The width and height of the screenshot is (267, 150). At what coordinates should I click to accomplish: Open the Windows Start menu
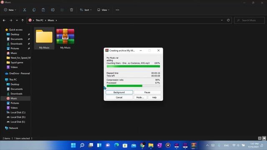(x=73, y=145)
